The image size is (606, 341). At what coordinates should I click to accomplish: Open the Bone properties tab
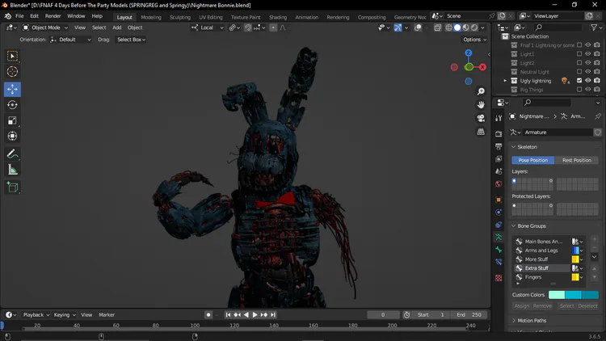499,250
